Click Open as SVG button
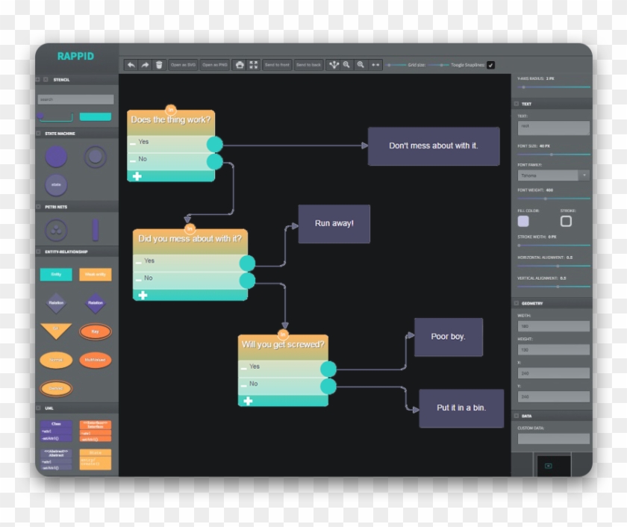 pos(184,65)
